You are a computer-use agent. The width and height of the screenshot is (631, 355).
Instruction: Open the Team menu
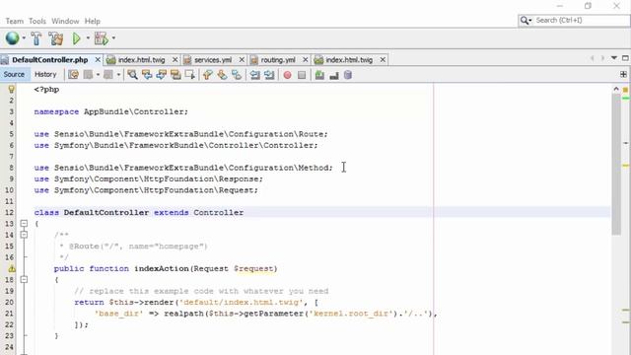coord(15,21)
